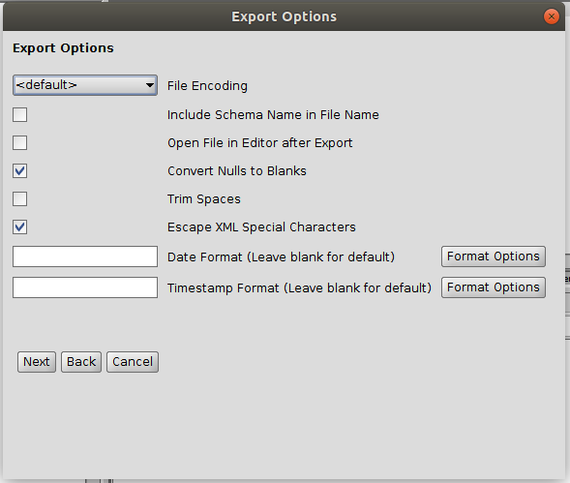
Task: Close the Export Options dialog
Action: pyautogui.click(x=551, y=16)
